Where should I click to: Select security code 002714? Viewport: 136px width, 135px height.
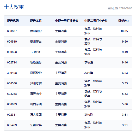click(x=12, y=62)
